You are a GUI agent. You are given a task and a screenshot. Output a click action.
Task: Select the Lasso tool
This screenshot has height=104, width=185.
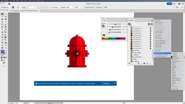point(5,17)
